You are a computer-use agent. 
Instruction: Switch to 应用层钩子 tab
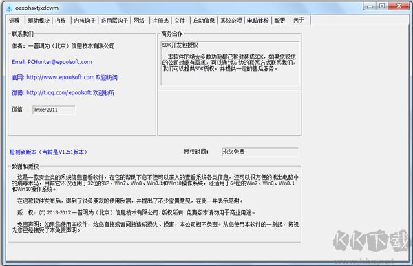[114, 21]
